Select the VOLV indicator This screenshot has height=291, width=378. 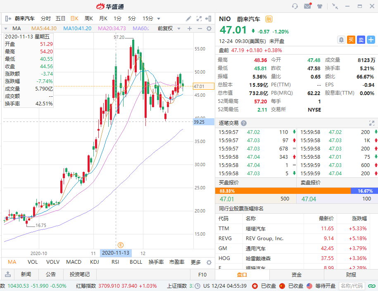coord(53,262)
